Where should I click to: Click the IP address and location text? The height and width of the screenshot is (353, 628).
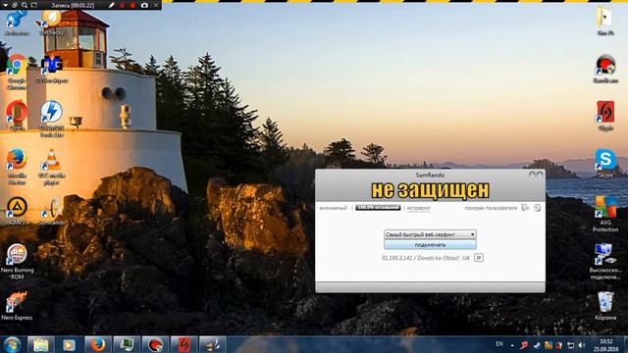tap(425, 258)
